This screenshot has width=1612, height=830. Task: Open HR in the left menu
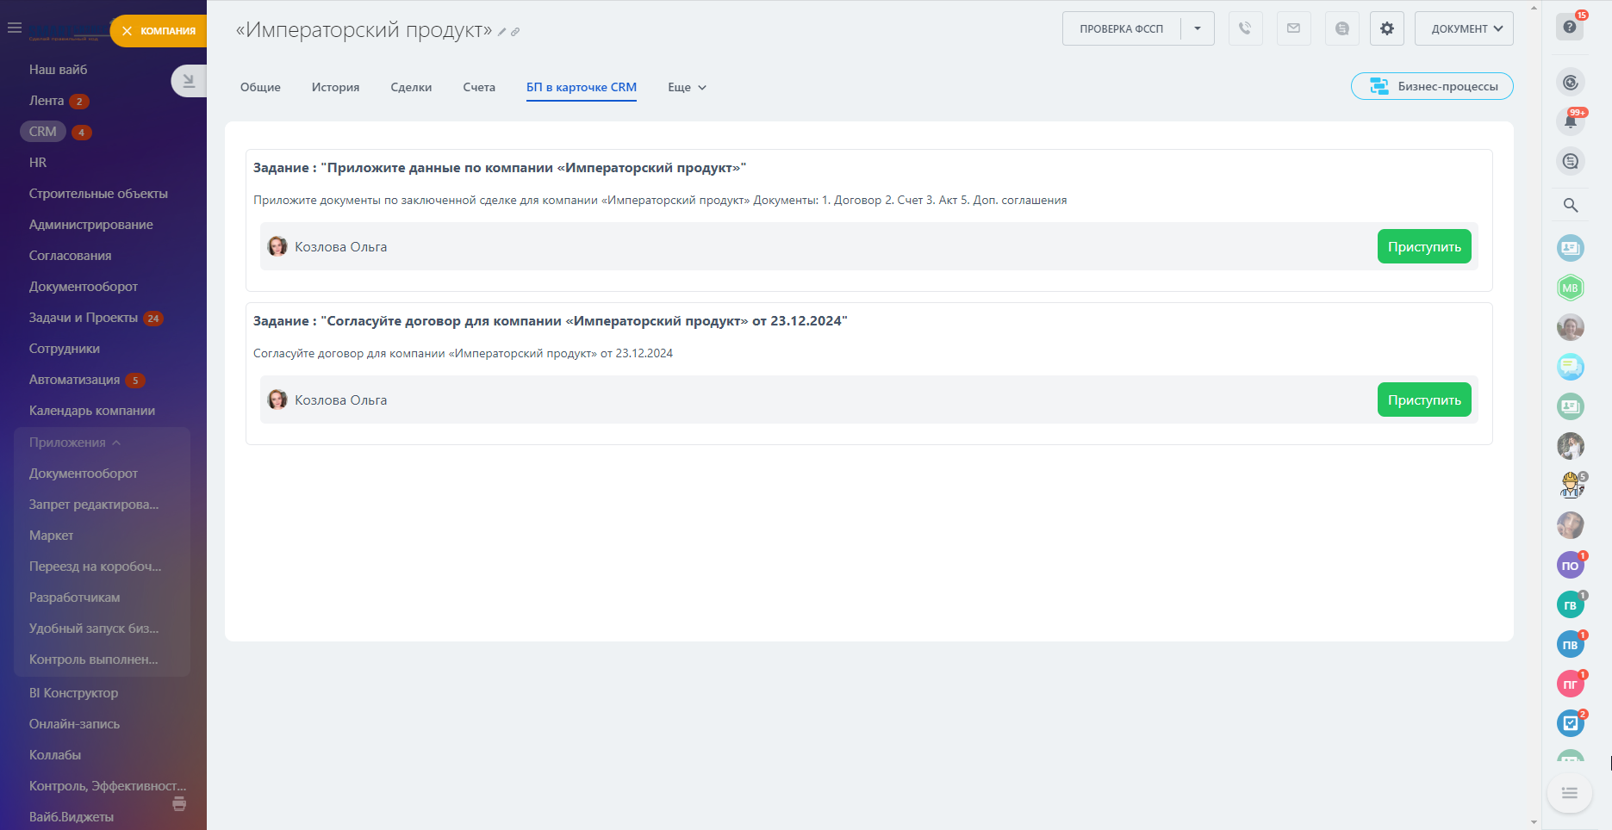(38, 163)
